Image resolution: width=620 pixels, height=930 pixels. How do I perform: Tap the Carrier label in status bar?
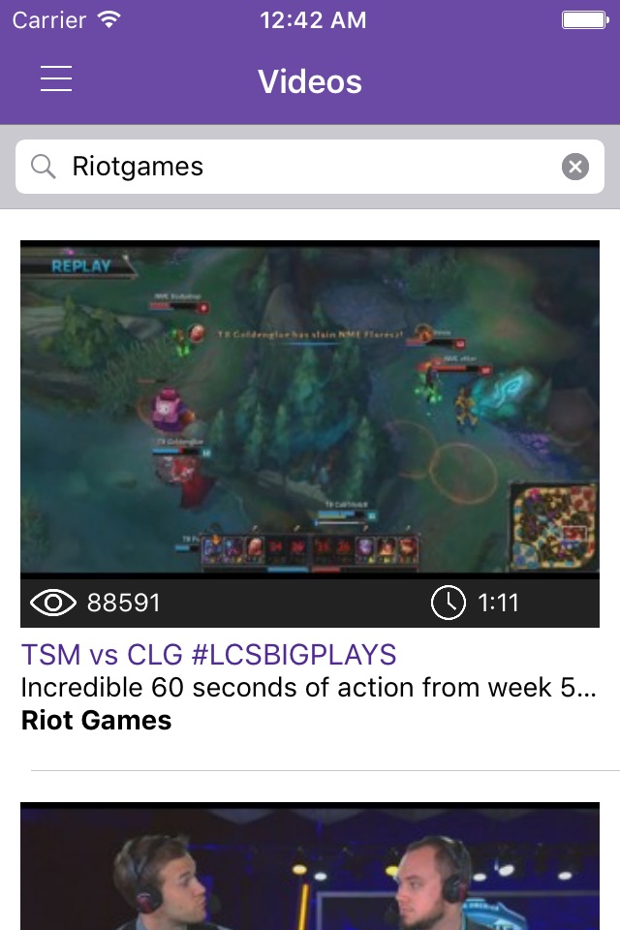pyautogui.click(x=49, y=20)
